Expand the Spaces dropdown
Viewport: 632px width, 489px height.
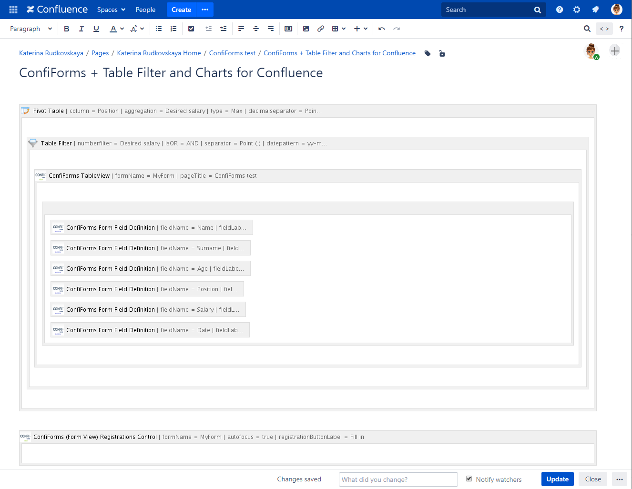111,10
